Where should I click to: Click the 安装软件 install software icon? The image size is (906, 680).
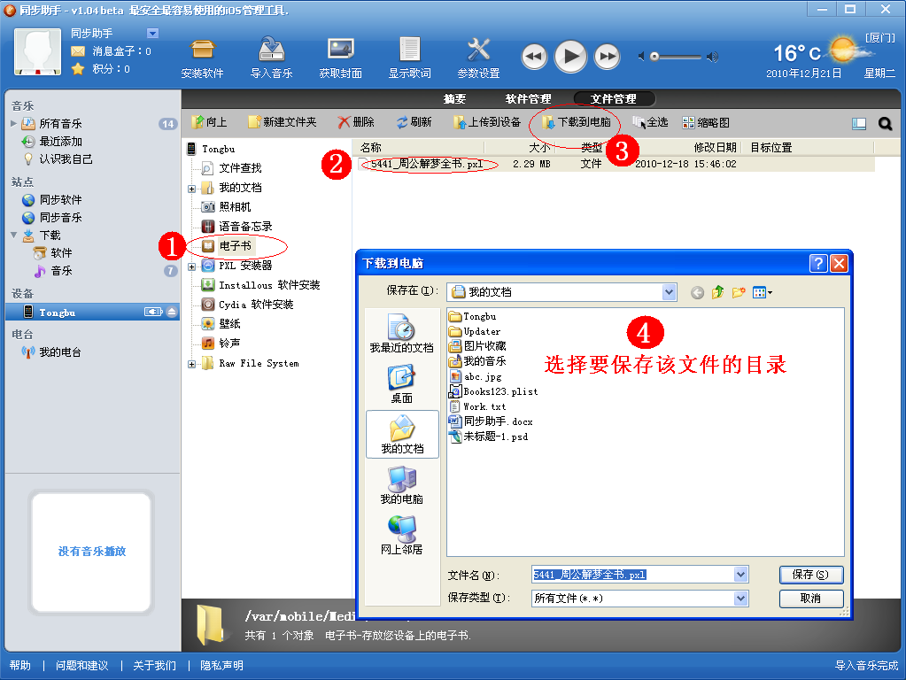coord(203,50)
